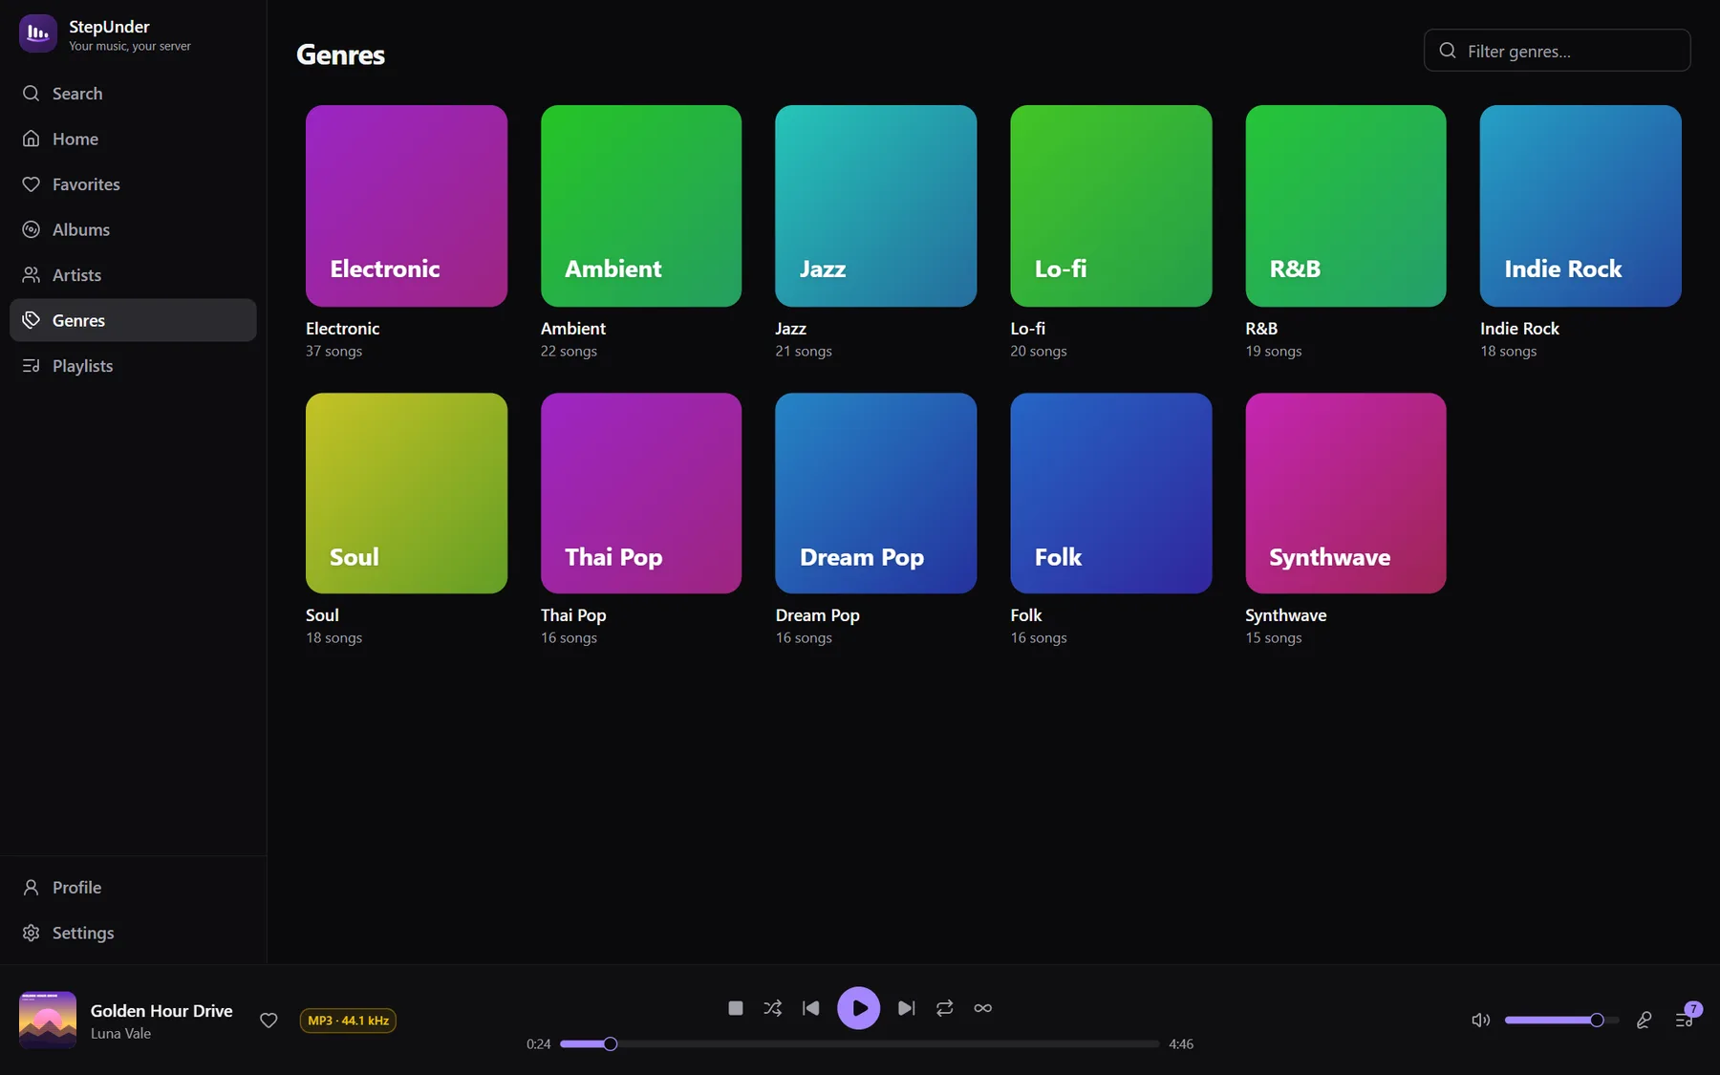Open the Jazz genre tile
This screenshot has height=1075, width=1720.
[x=876, y=205]
